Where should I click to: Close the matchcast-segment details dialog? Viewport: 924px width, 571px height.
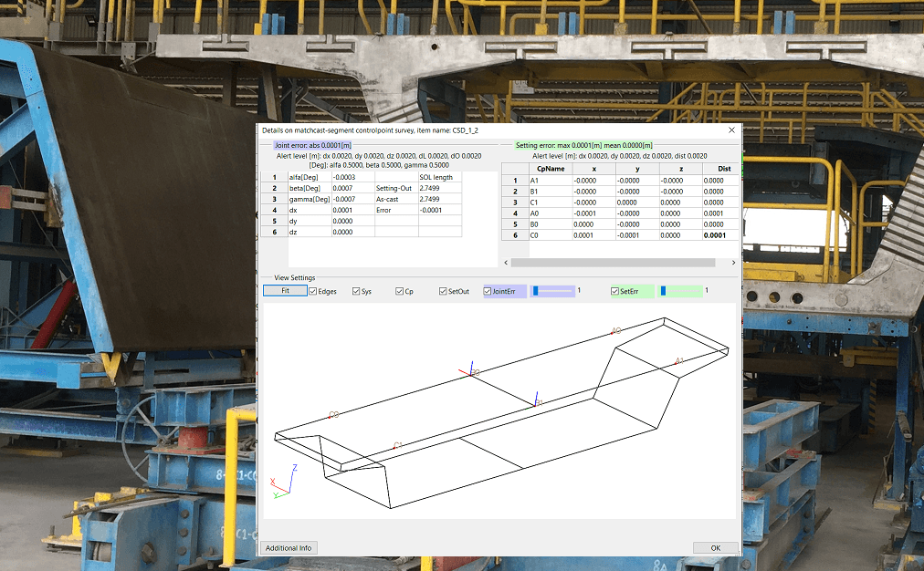point(731,130)
